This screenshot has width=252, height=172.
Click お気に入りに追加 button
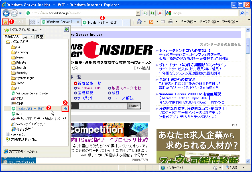(21, 30)
